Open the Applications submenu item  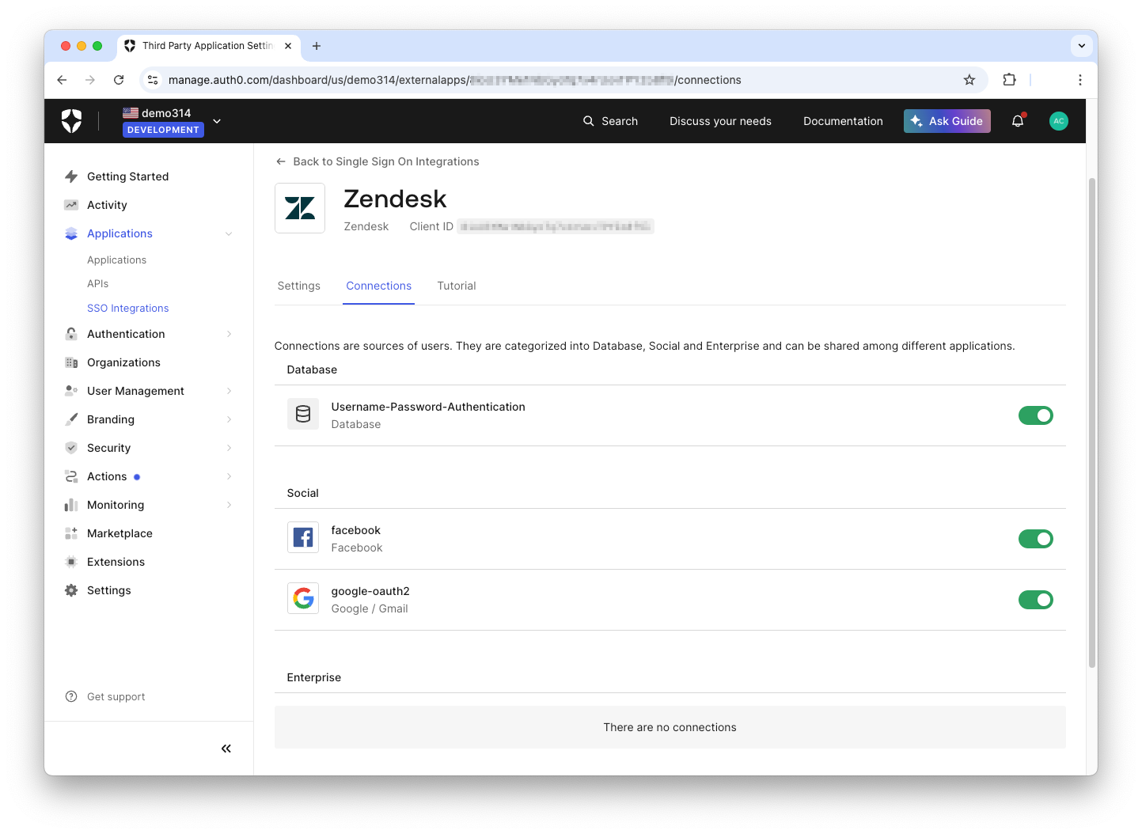(x=117, y=260)
